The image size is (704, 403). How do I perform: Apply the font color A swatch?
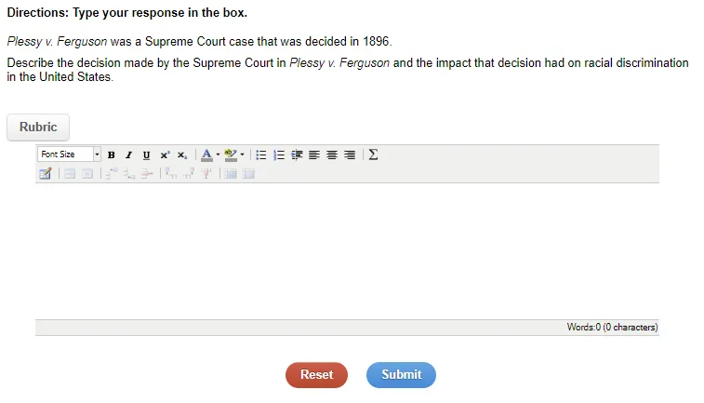tap(206, 155)
